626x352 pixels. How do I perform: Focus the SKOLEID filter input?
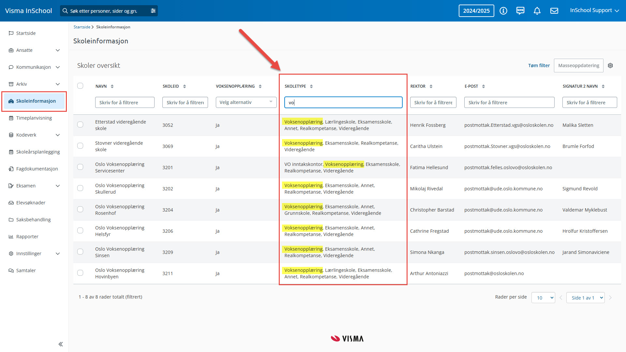click(x=185, y=102)
